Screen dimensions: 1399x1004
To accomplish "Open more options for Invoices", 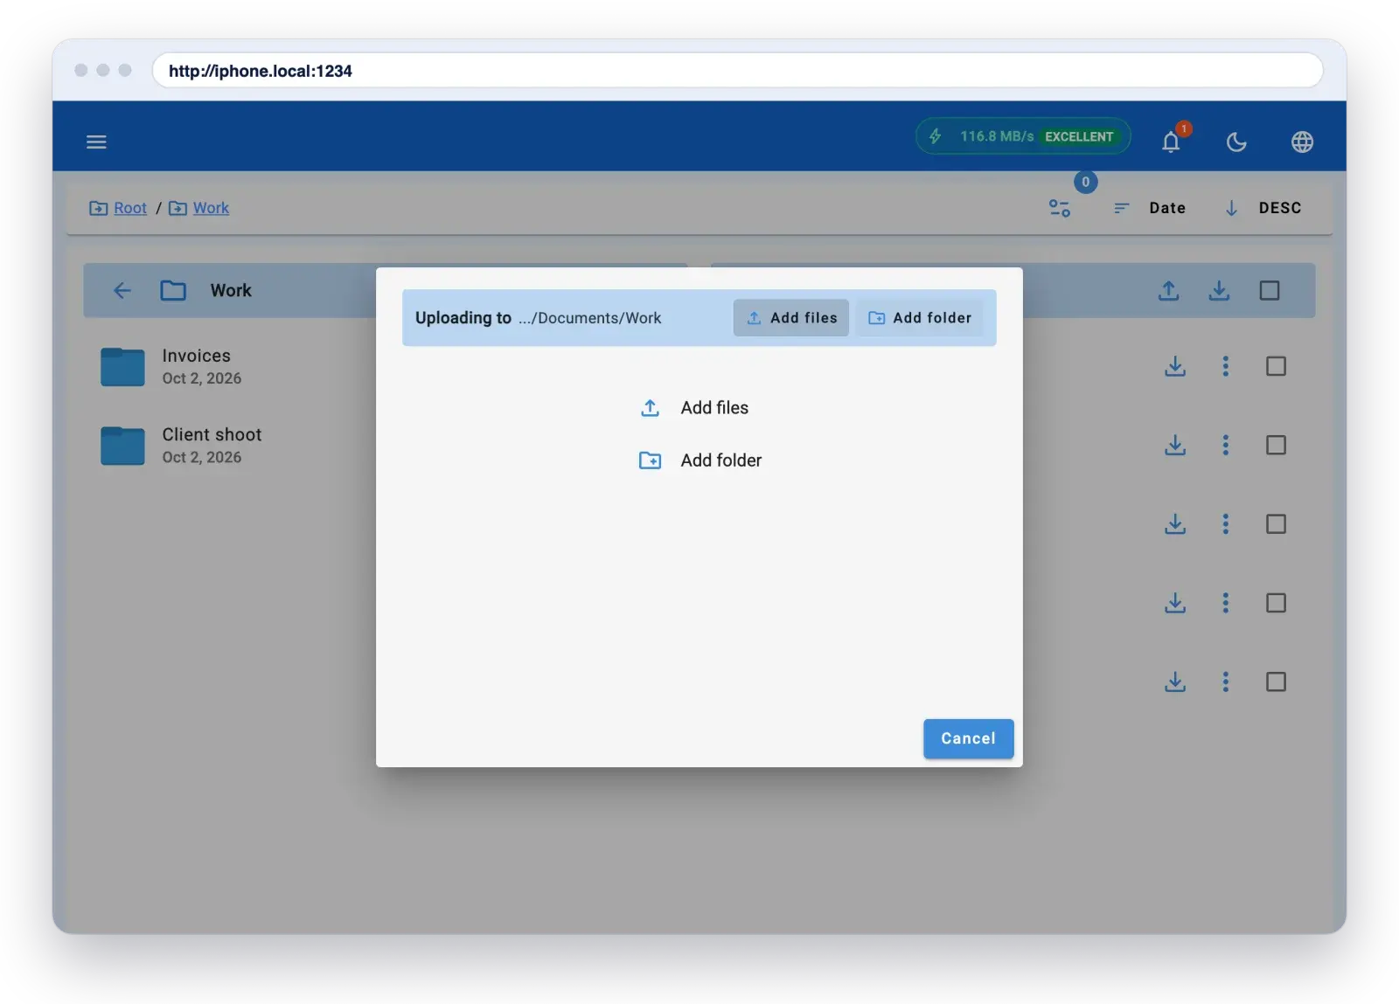I will tap(1226, 366).
